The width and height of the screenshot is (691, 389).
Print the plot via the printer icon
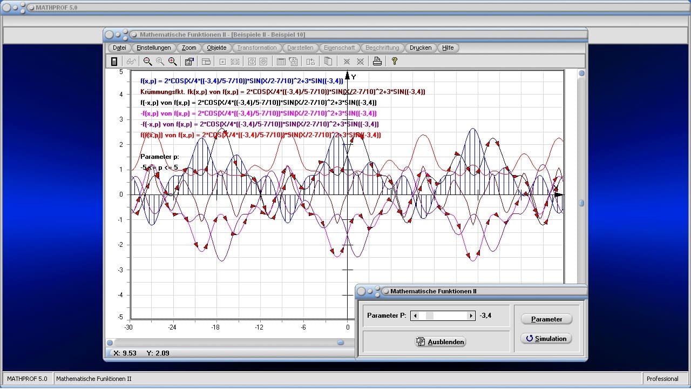click(377, 62)
